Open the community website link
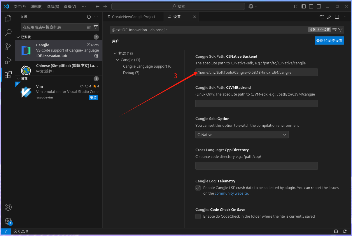Screen dimensions: 352x236 click(231, 193)
